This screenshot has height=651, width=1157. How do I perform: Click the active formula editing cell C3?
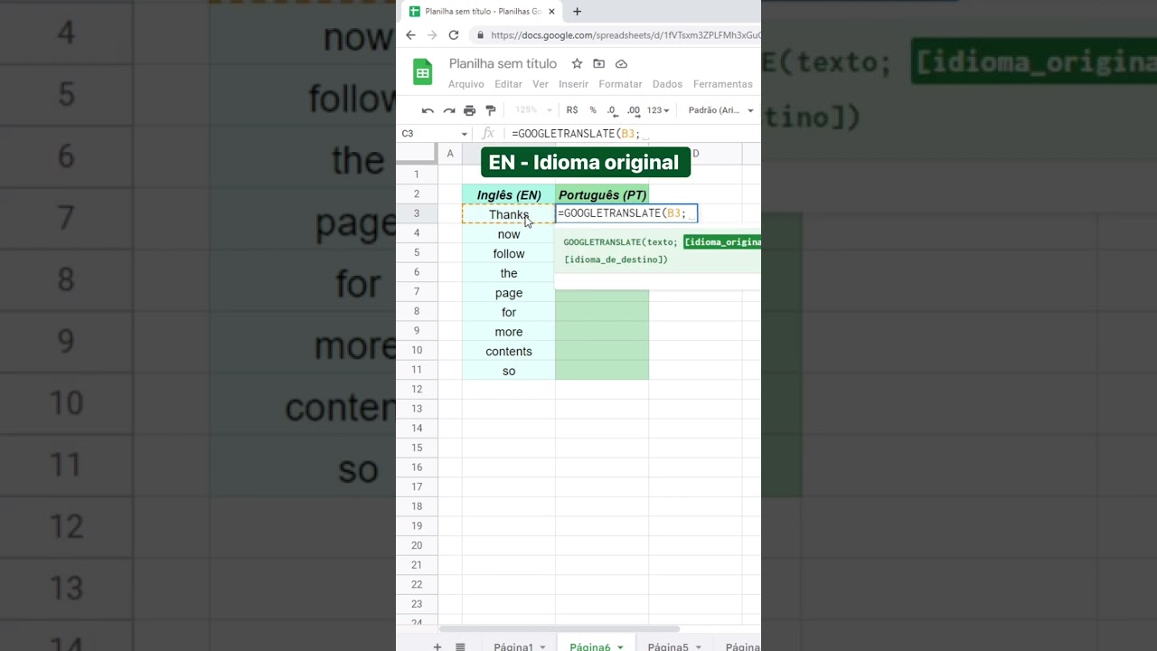coord(626,213)
